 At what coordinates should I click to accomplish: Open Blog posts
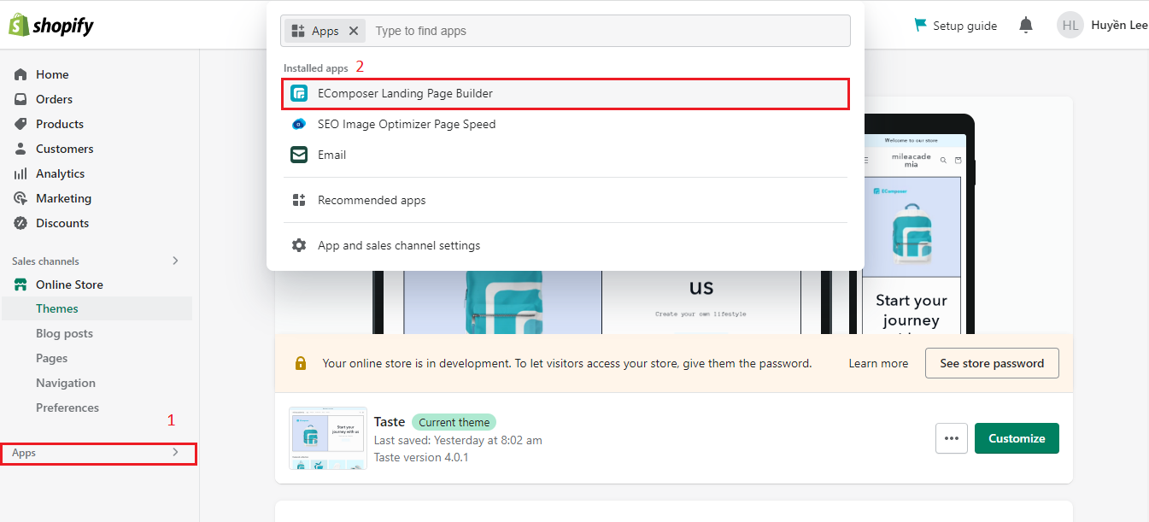pyautogui.click(x=64, y=333)
